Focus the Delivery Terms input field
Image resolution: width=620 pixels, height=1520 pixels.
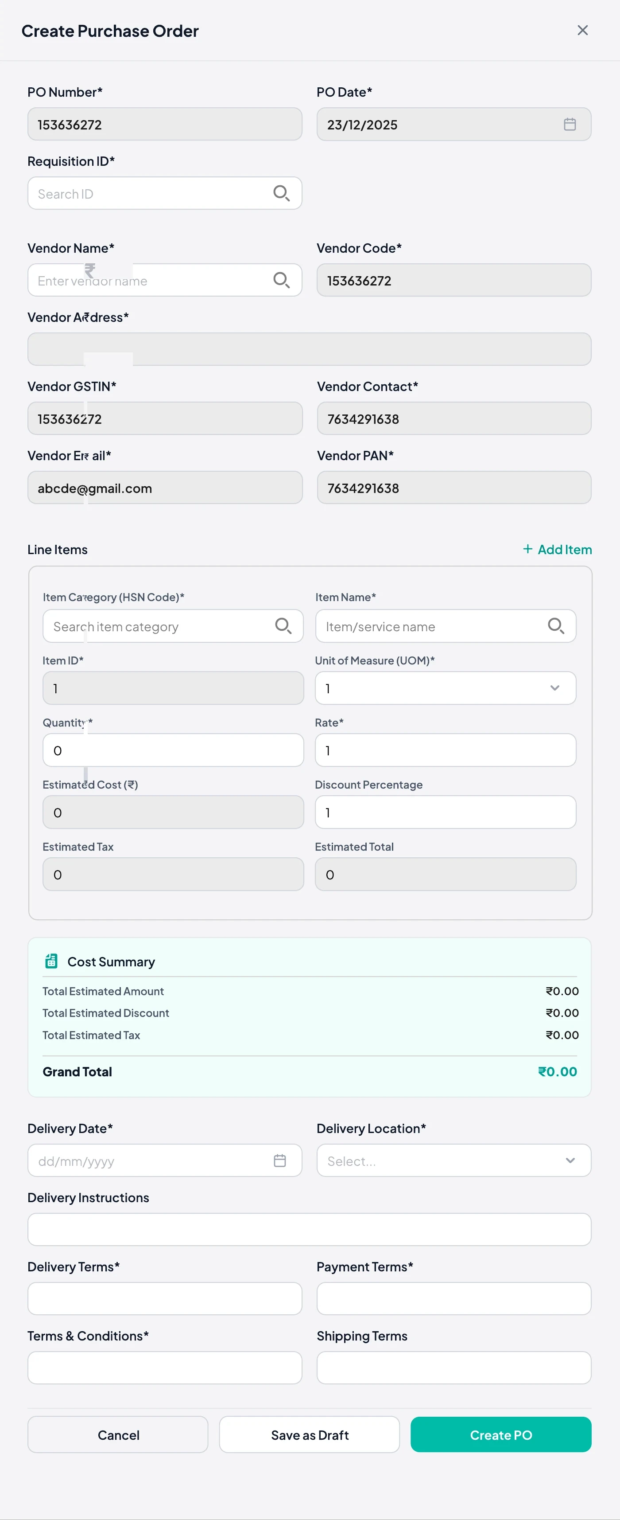tap(165, 1298)
